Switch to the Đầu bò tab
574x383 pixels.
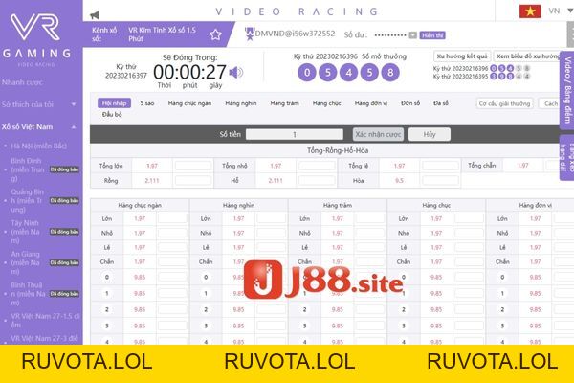pyautogui.click(x=112, y=114)
